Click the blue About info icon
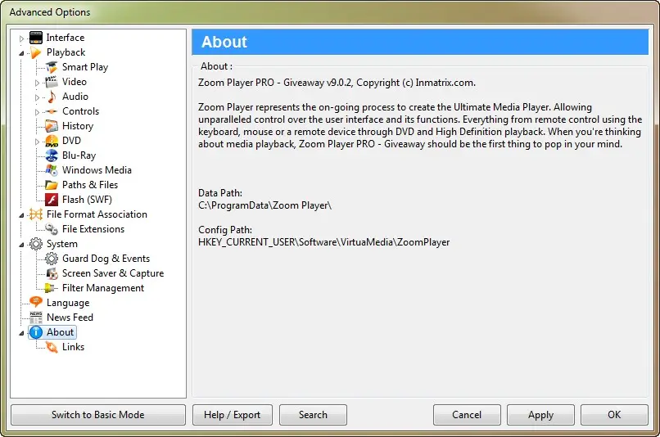This screenshot has height=437, width=660. [x=36, y=332]
